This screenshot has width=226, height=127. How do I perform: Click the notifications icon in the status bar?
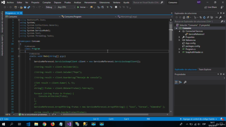[x=222, y=119]
